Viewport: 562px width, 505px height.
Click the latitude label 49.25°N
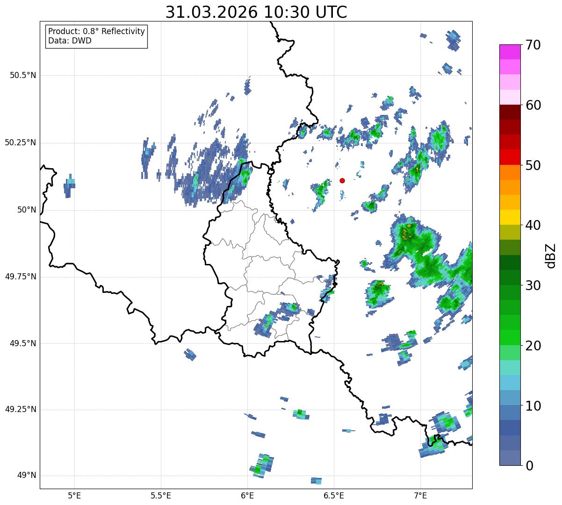point(20,410)
